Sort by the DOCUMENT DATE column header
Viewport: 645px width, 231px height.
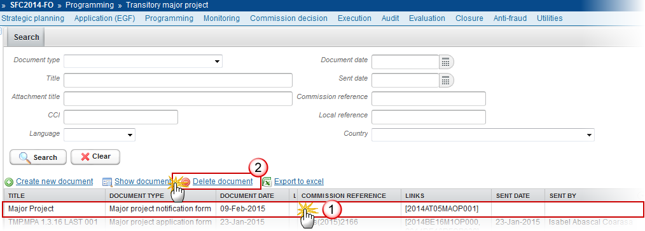click(x=253, y=195)
